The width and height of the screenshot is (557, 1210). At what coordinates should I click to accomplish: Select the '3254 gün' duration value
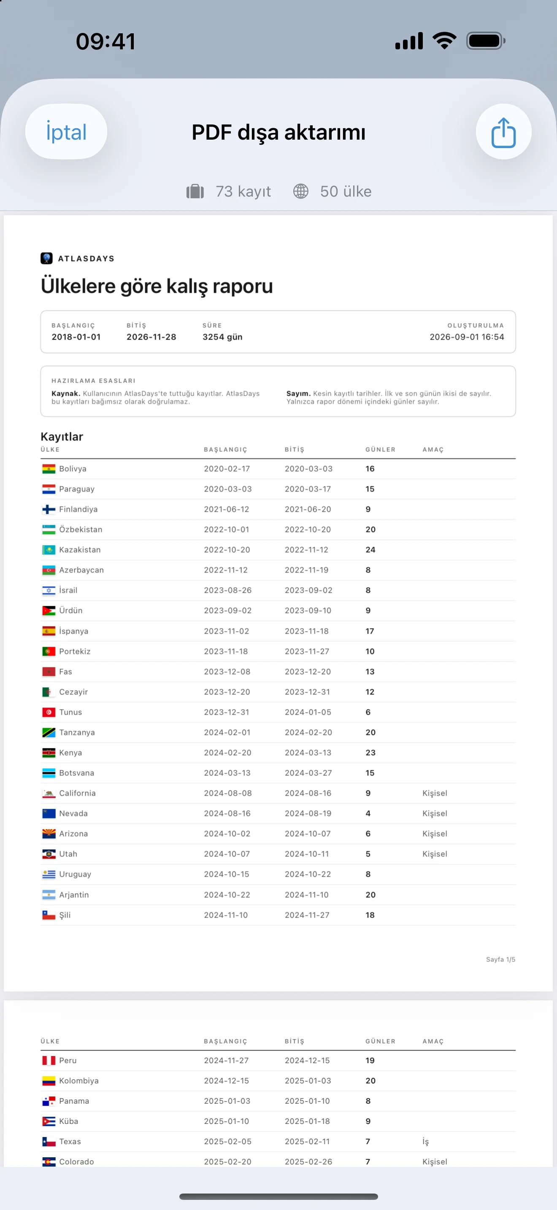[x=223, y=337]
